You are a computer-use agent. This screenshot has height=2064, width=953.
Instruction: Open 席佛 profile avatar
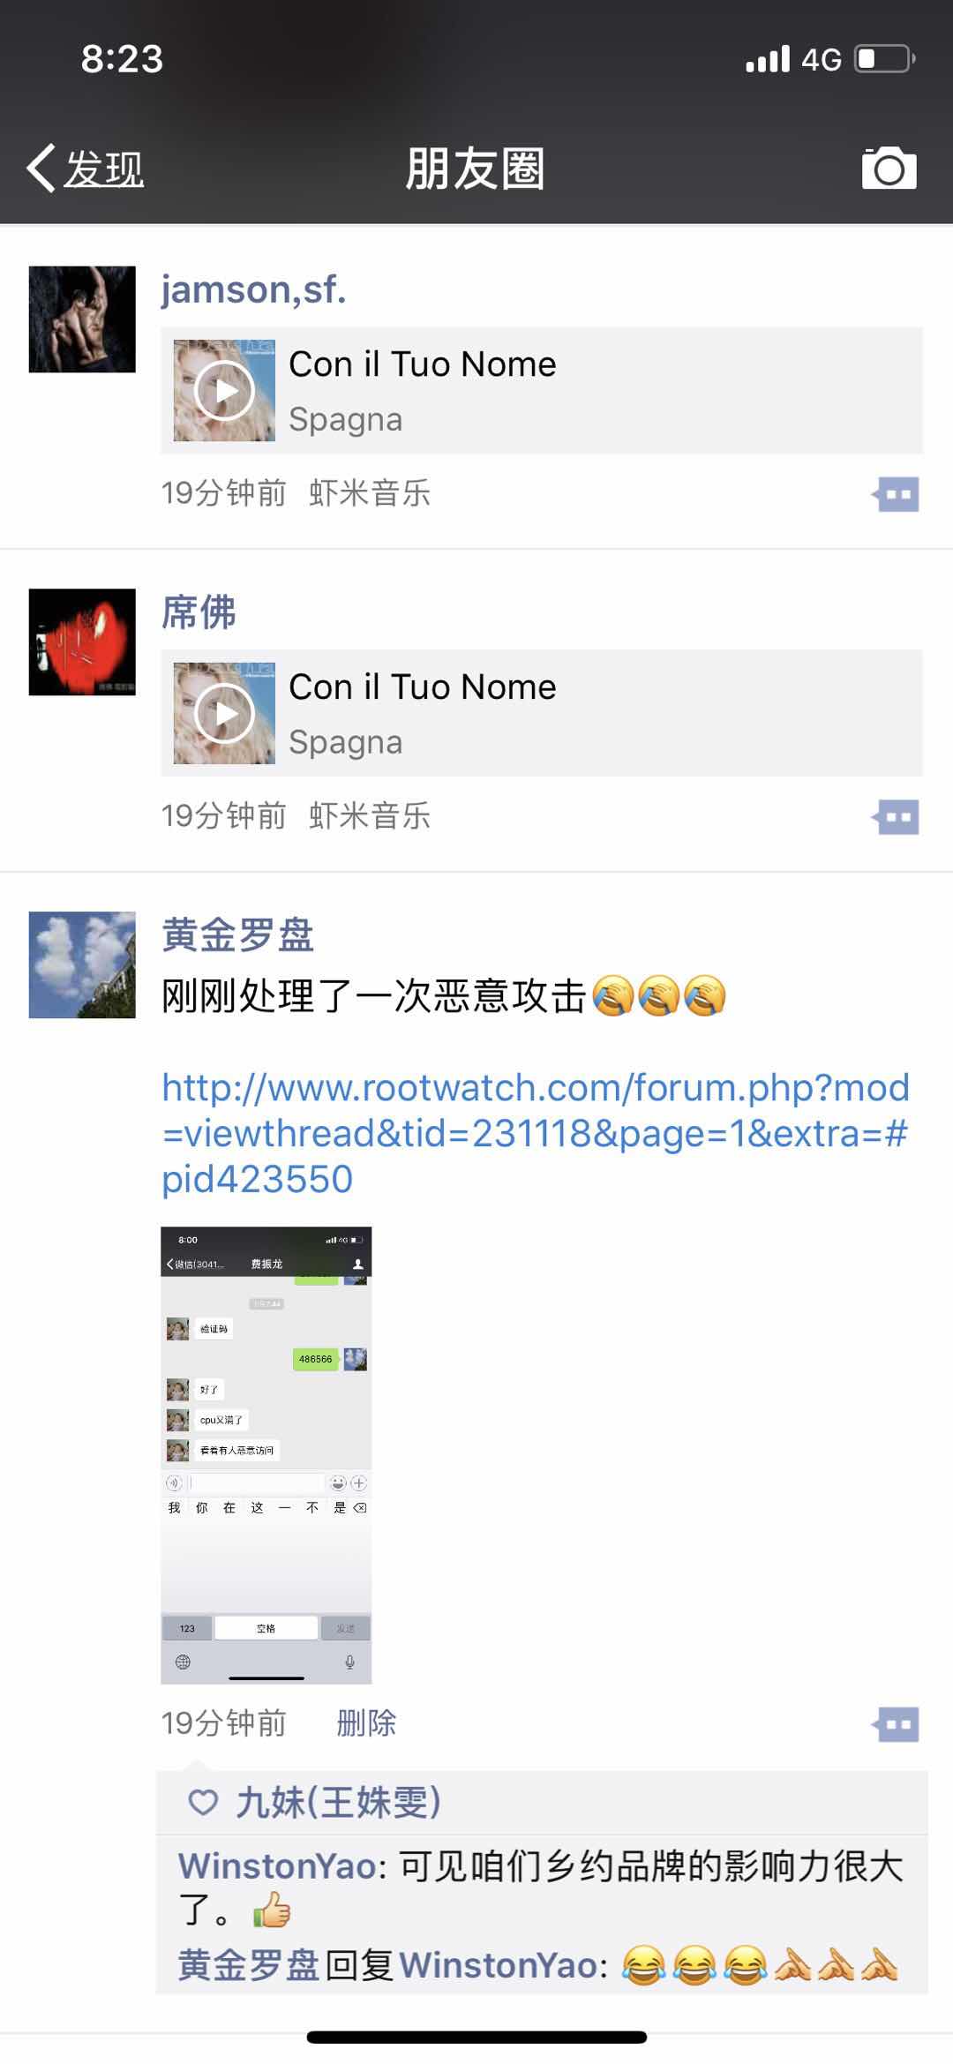point(82,642)
